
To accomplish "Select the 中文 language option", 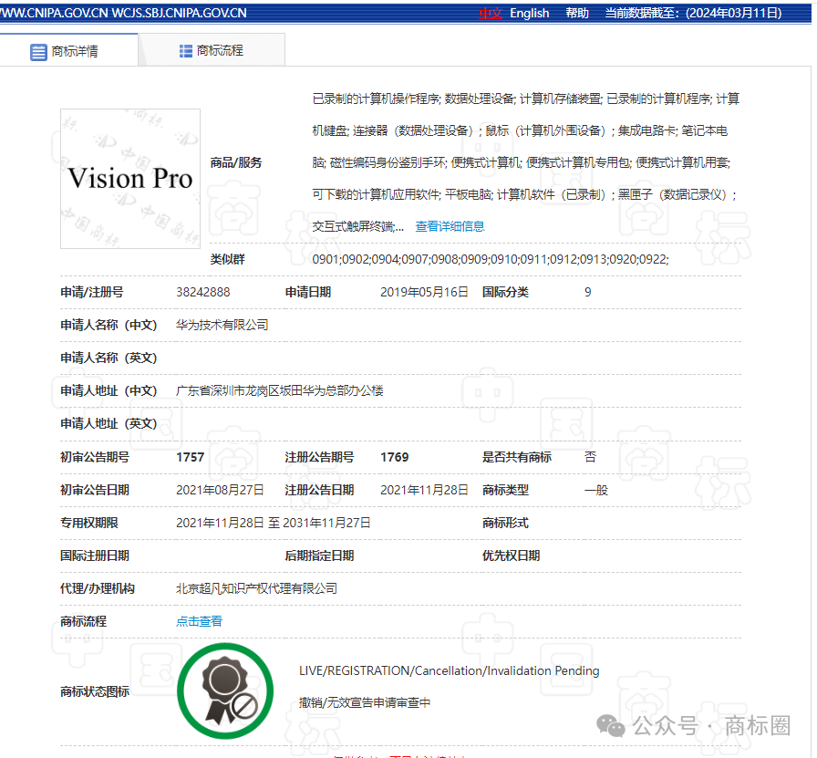I will [490, 13].
